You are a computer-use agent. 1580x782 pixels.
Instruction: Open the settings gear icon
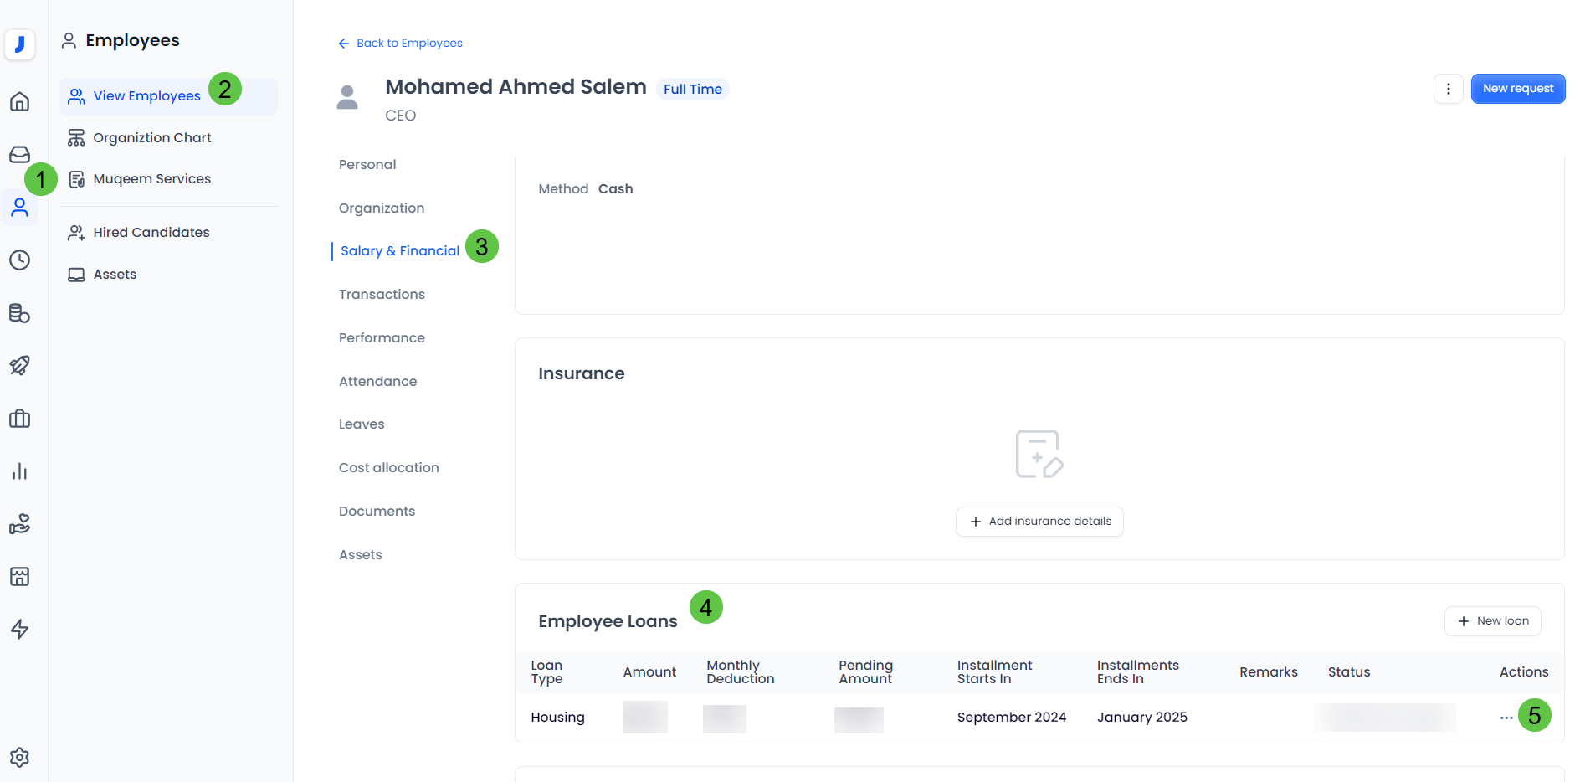19,757
